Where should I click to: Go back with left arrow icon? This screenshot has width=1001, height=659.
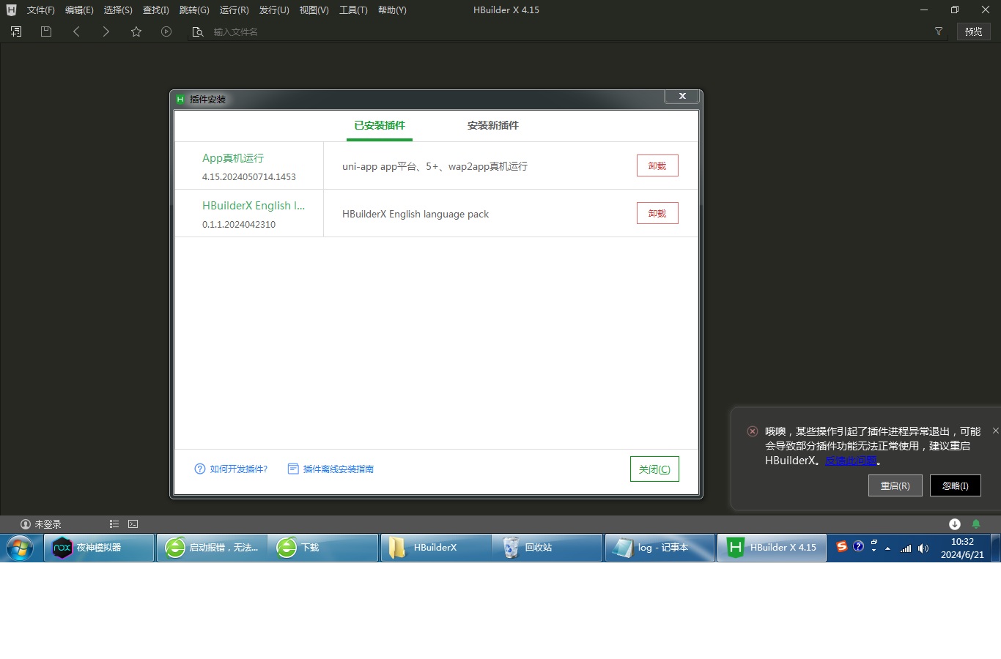(x=76, y=31)
